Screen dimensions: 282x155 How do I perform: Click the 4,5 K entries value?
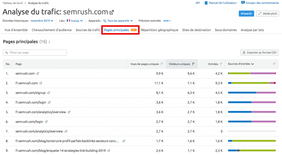pos(219,93)
